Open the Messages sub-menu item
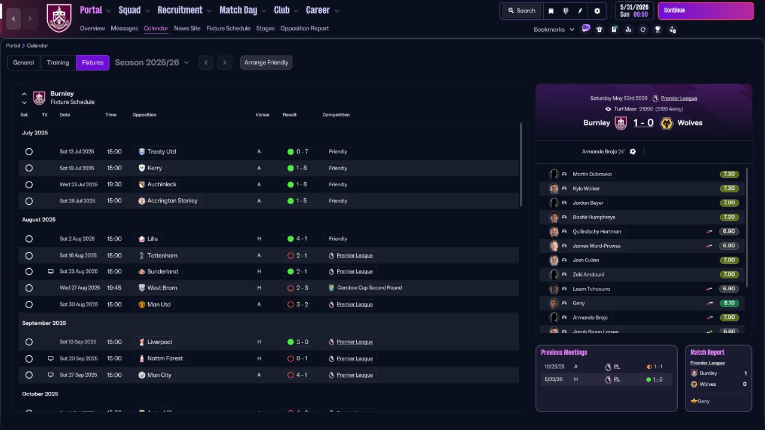The image size is (765, 430). (124, 28)
